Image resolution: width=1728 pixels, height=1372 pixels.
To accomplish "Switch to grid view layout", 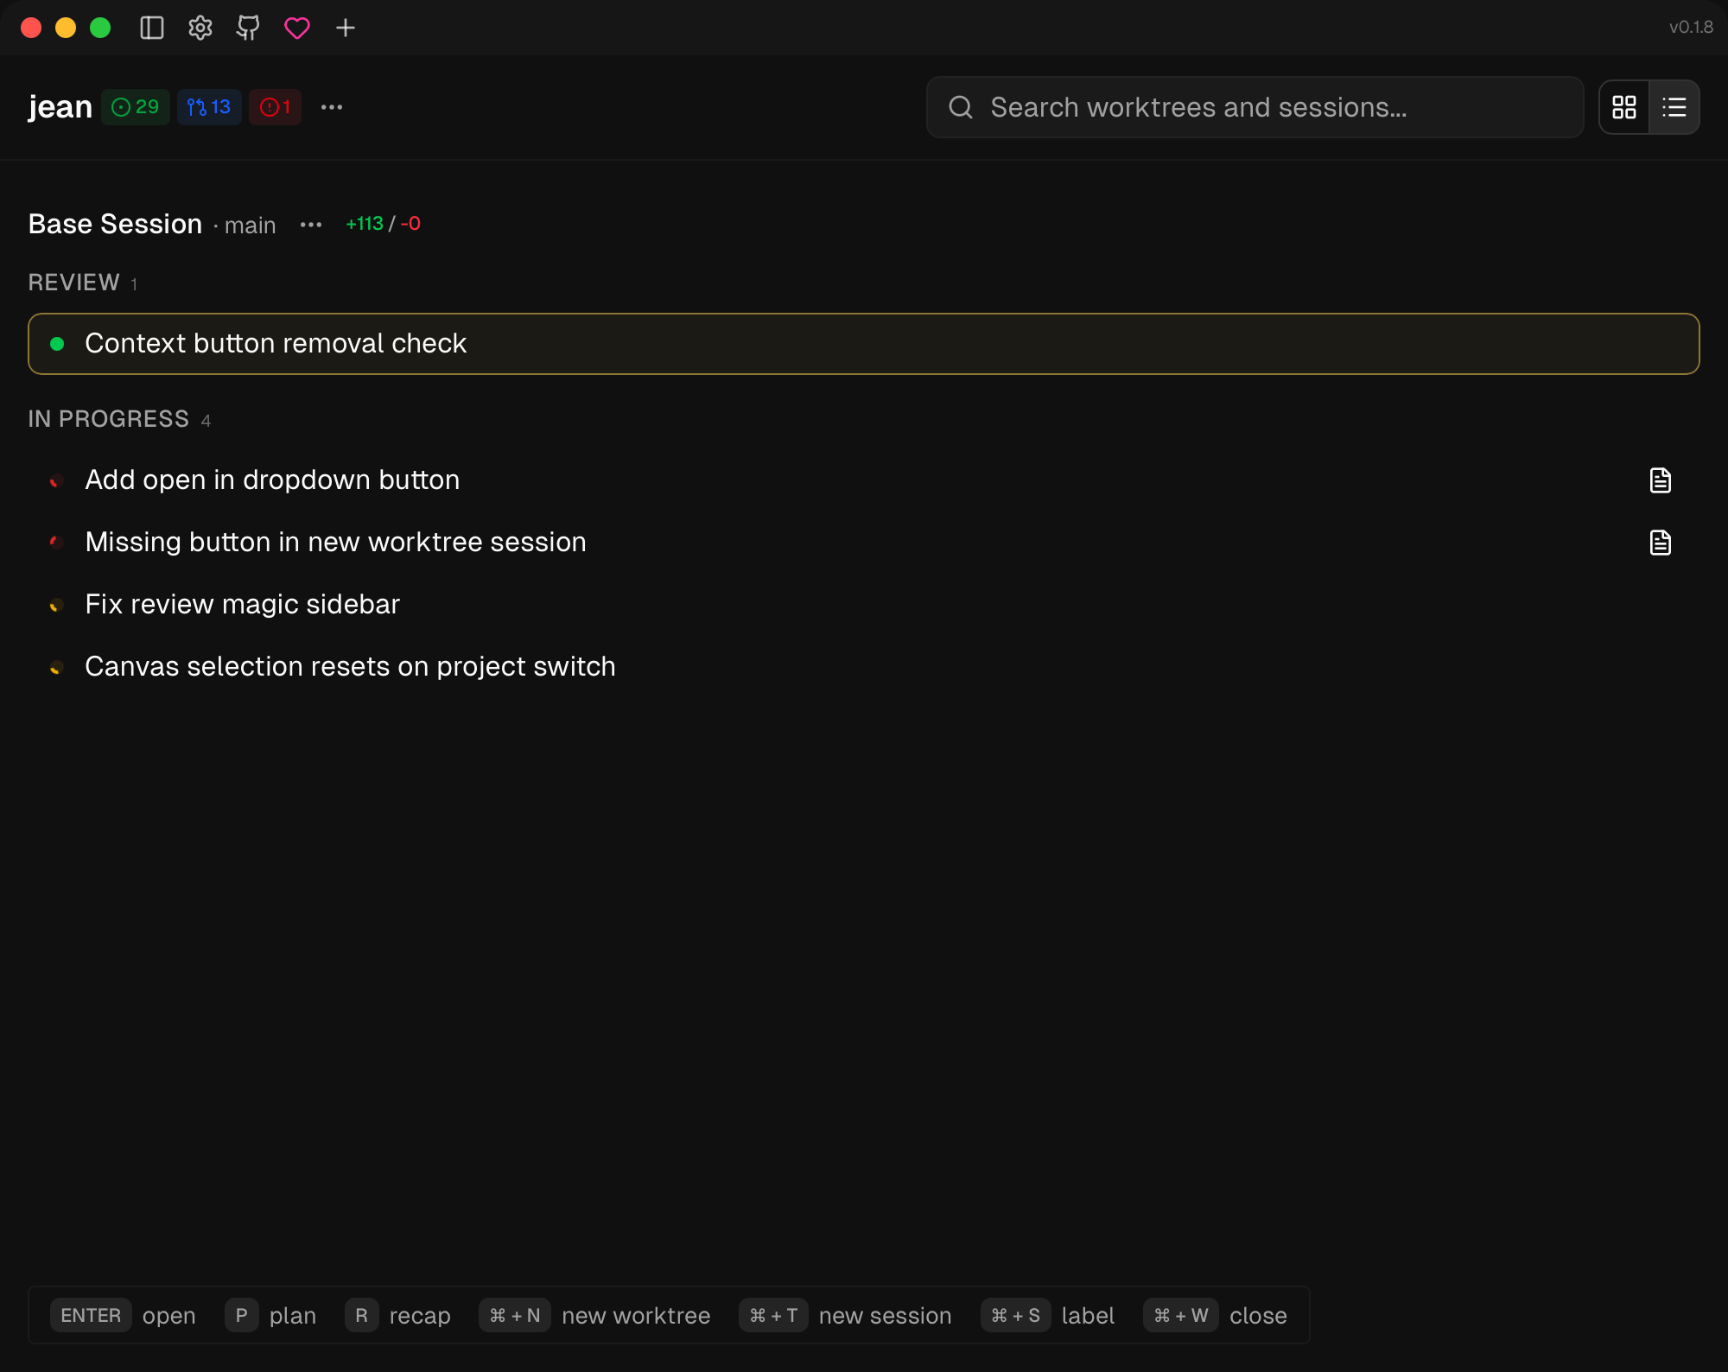I will point(1624,107).
